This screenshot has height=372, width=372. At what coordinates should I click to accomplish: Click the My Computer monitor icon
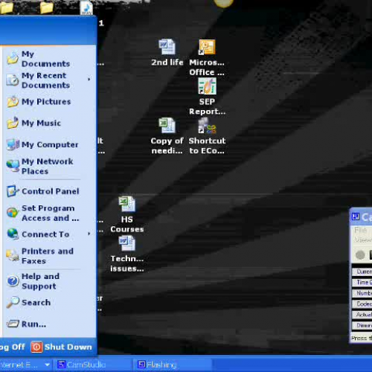[13, 144]
